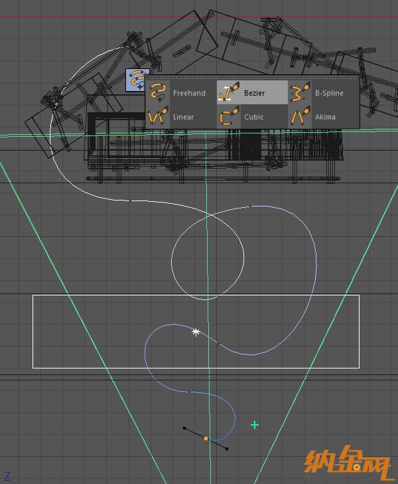Select the Akima spline icon
Screen dimensions: 398x484
[x=300, y=117]
